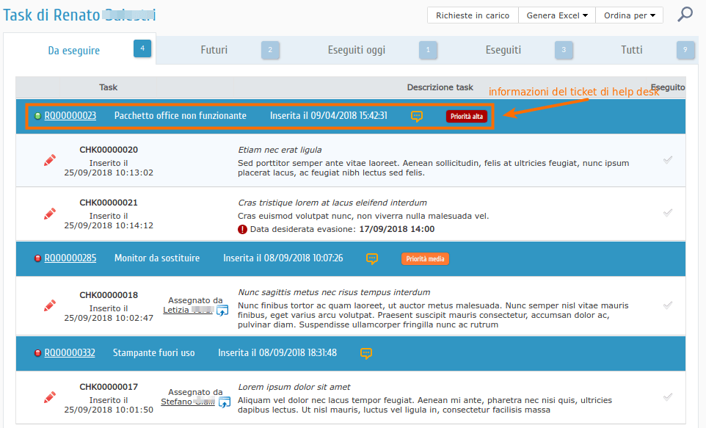706x428 pixels.
Task: Edit task CHK00000021 with pencil icon
Action: 49,214
